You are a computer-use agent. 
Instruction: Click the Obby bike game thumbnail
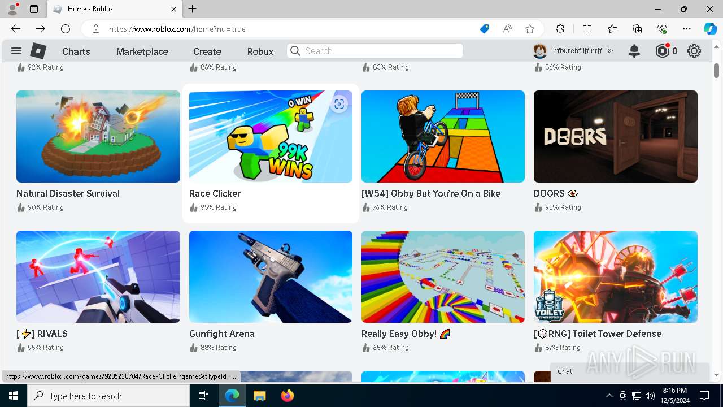pos(443,136)
